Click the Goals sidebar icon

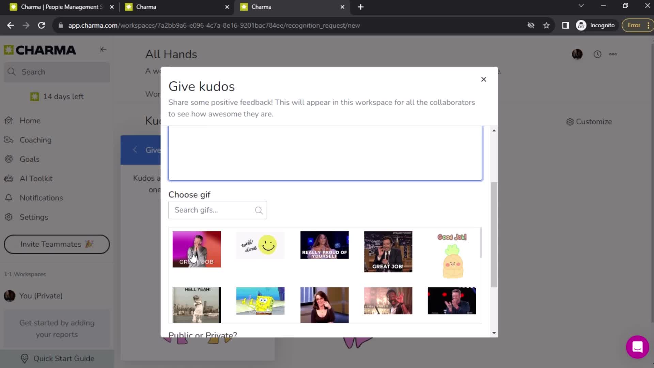point(10,159)
